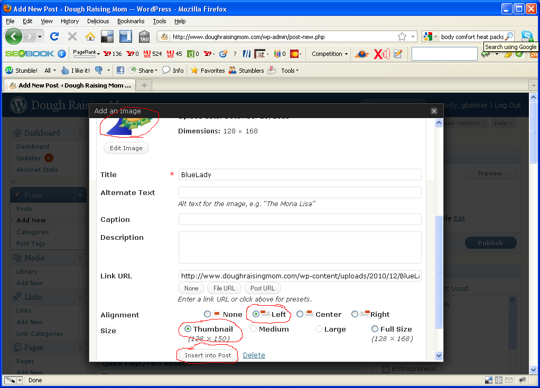540x388 pixels.
Task: Choose Full Size radio button
Action: (x=375, y=329)
